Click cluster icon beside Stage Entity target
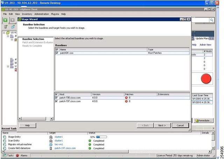Viewport: 224px width, 159px height. (51, 137)
